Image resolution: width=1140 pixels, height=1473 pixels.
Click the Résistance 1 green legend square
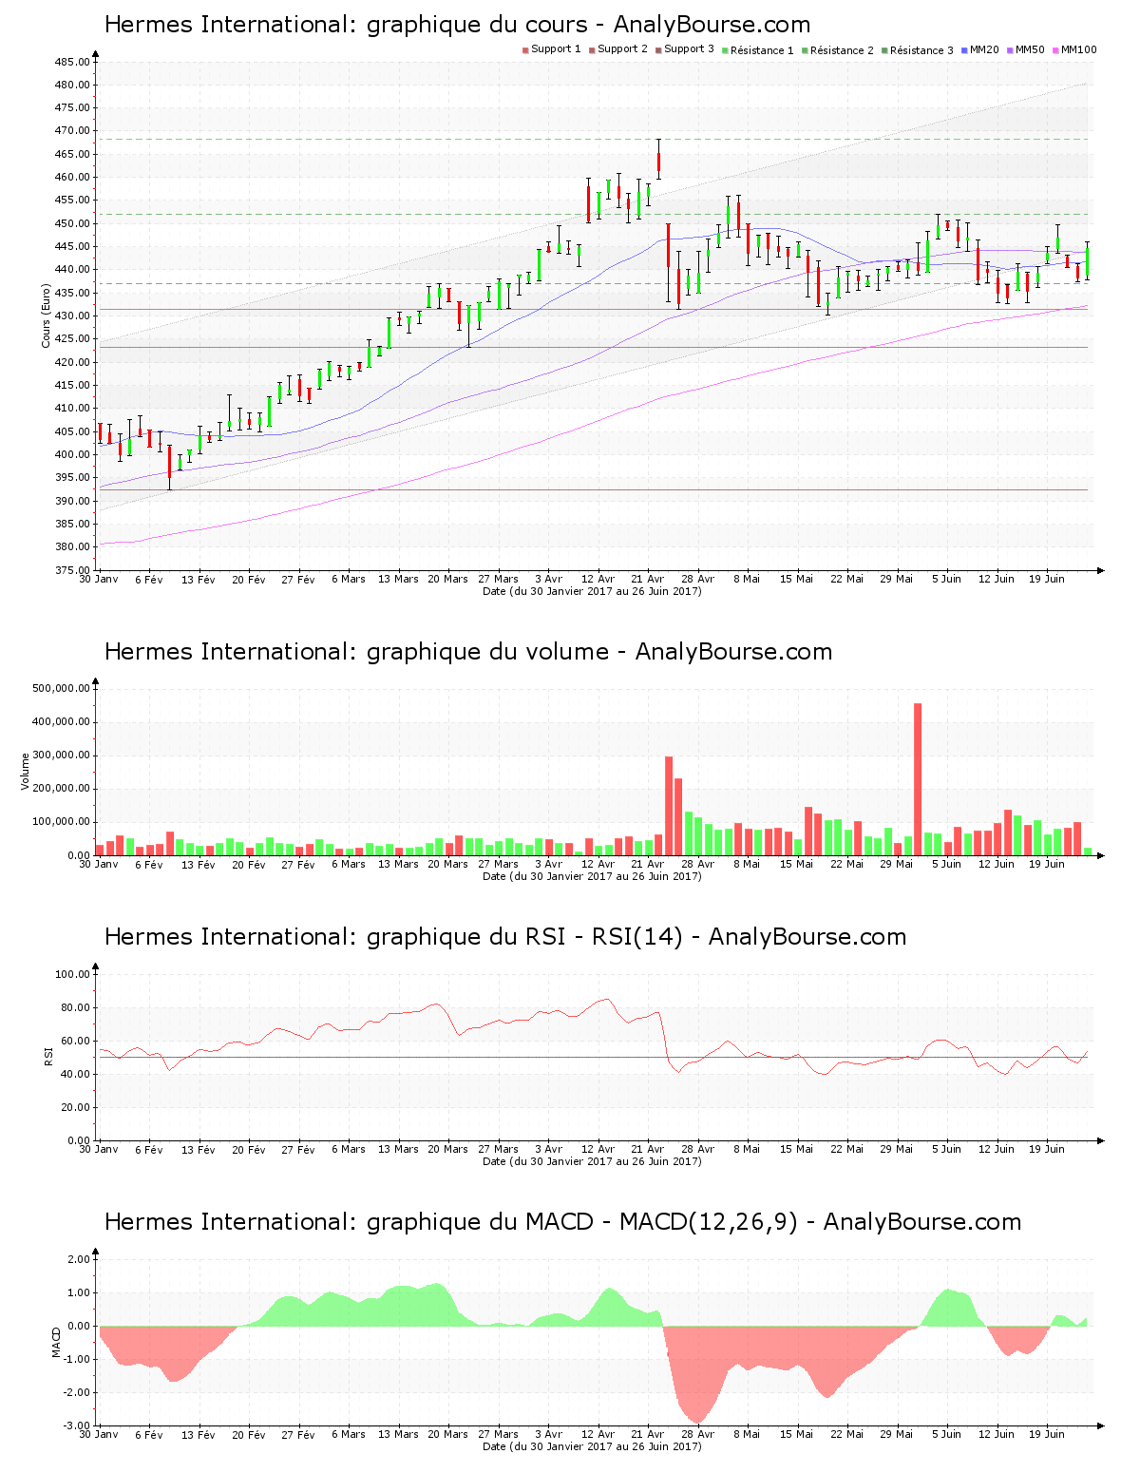[725, 49]
